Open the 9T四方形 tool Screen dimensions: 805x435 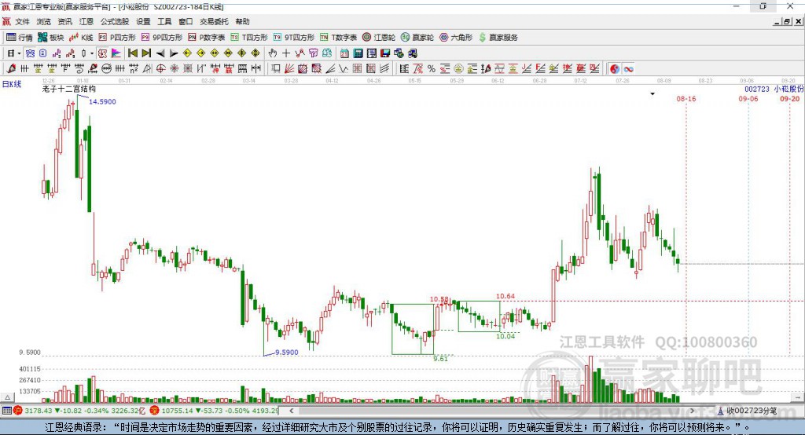coord(294,38)
